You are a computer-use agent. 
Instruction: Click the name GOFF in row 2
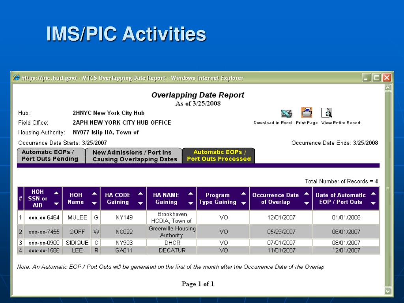(x=77, y=232)
